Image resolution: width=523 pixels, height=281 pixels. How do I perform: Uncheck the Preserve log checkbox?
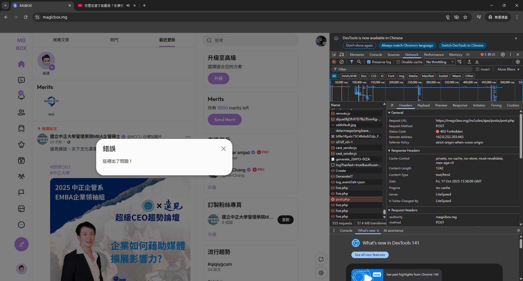pyautogui.click(x=369, y=62)
